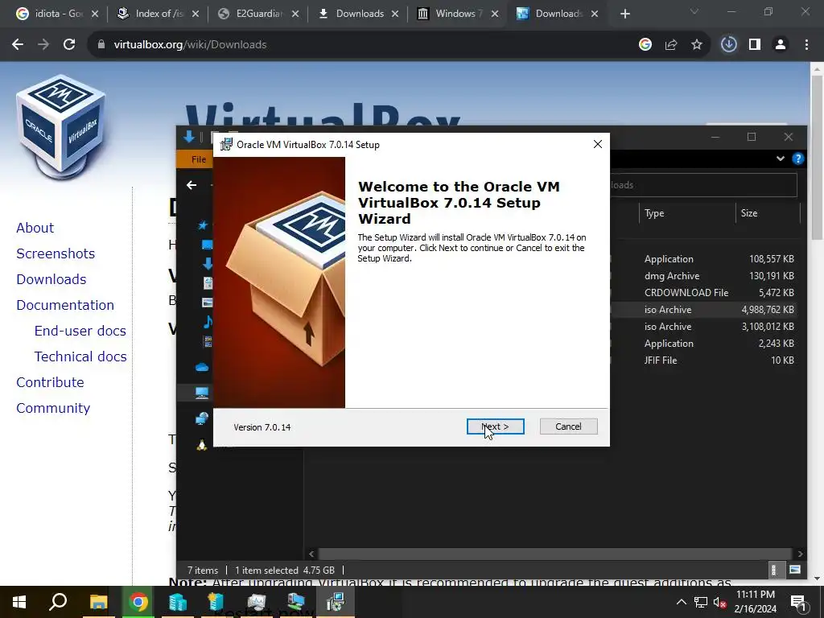This screenshot has height=618, width=824.
Task: Open Chrome three-dot menu
Action: 806,45
